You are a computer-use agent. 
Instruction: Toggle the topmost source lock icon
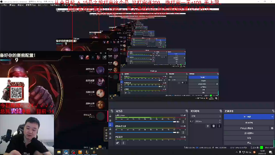point(110,116)
